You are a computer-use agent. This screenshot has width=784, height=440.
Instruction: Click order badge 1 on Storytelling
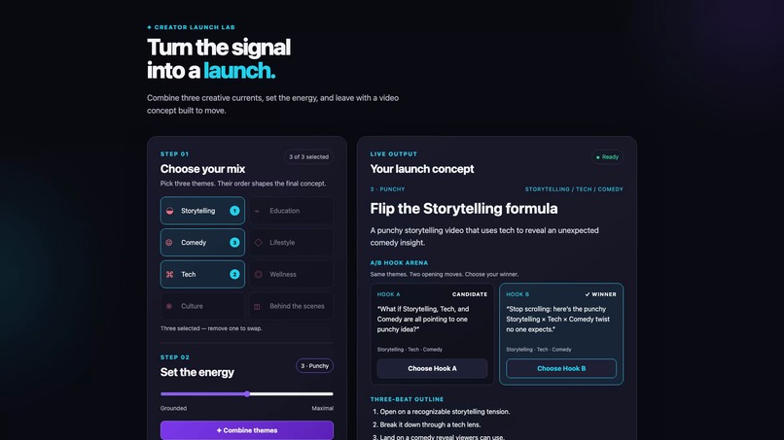click(234, 211)
